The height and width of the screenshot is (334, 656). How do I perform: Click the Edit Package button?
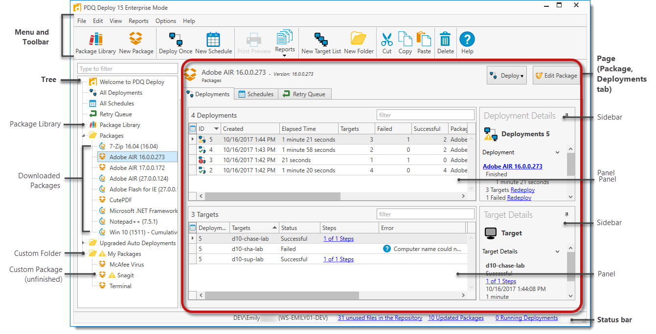(556, 76)
